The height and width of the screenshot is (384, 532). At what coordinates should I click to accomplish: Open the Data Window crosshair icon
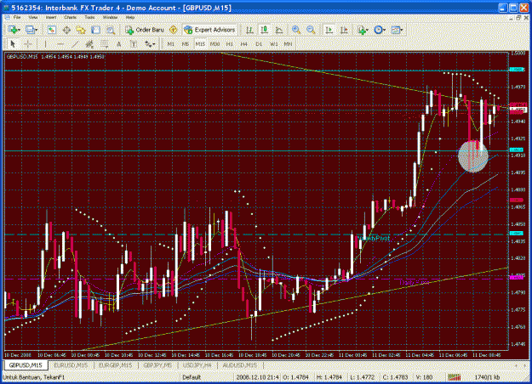coord(66,30)
